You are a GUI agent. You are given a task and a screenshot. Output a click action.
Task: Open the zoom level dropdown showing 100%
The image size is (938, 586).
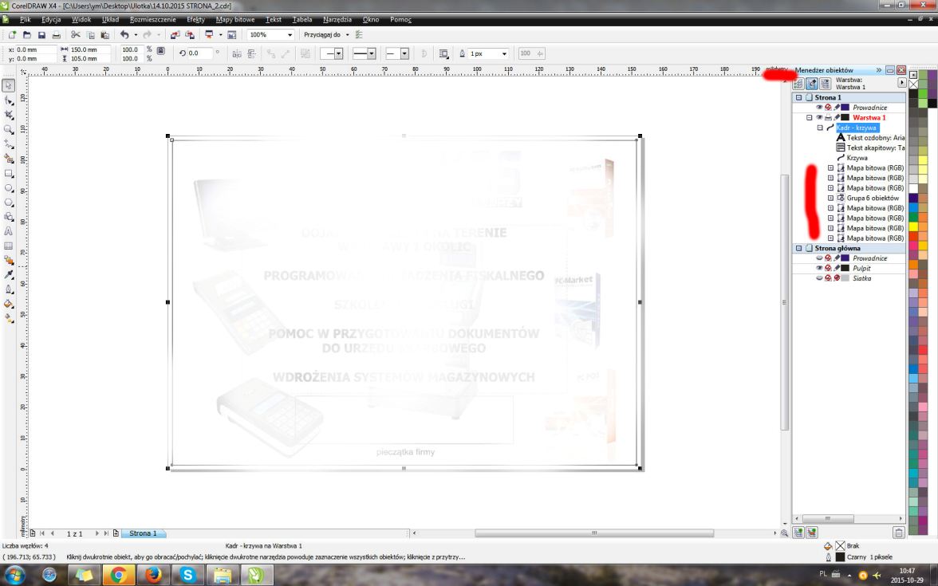[290, 35]
